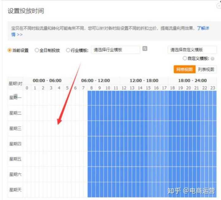Click the hour 8 column header
The width and height of the screenshot is (221, 200).
point(91,88)
